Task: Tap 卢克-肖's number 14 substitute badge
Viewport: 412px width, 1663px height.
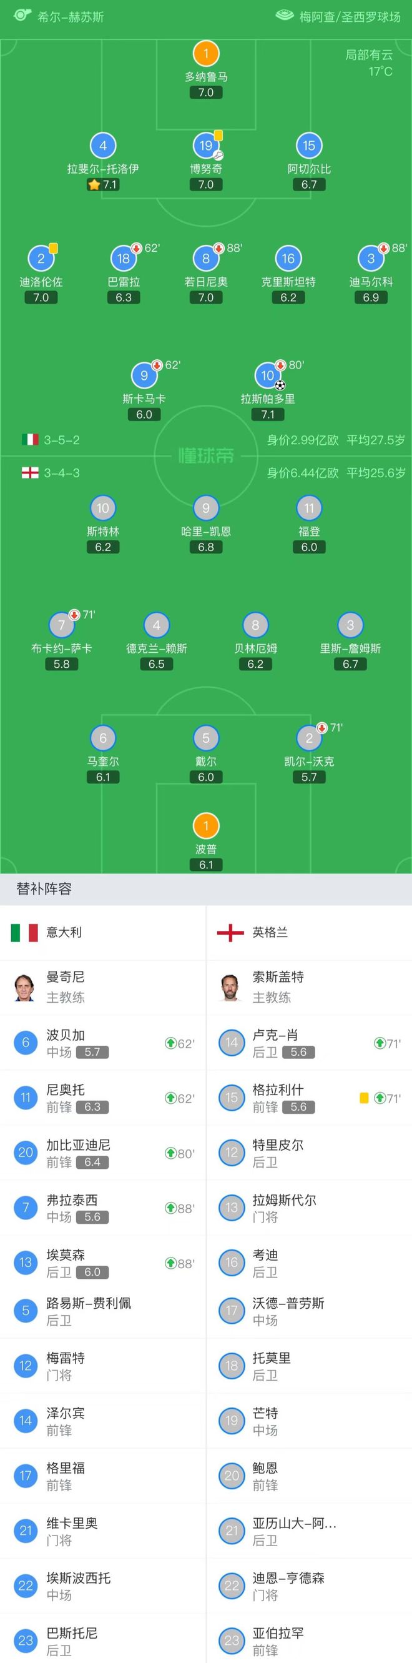Action: 232,1043
